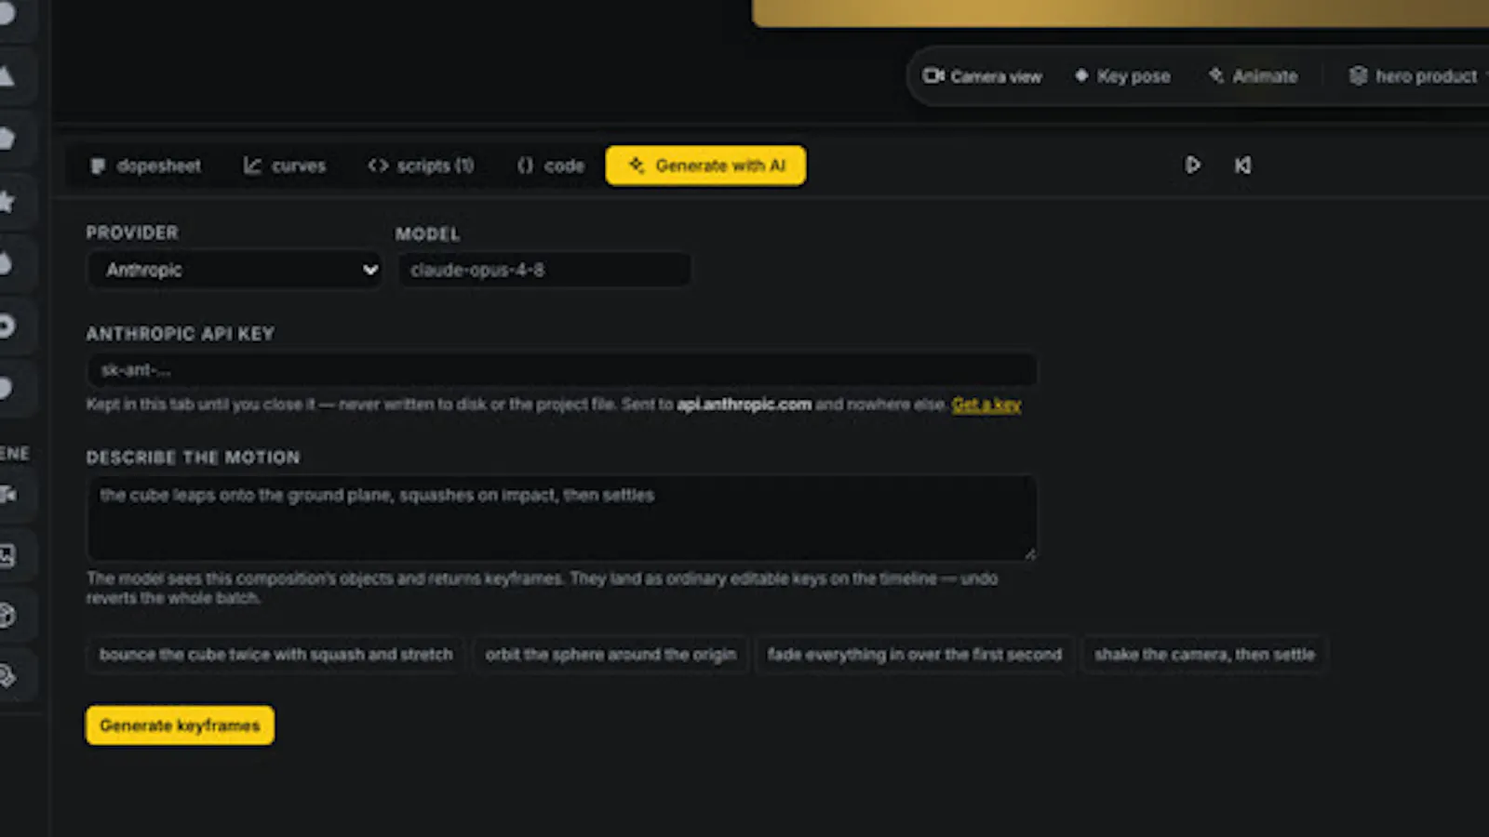
Task: Open the hero product dropdown
Action: coord(1417,76)
